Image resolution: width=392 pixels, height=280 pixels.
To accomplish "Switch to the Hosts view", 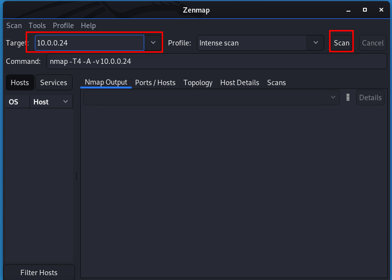I will click(x=20, y=83).
